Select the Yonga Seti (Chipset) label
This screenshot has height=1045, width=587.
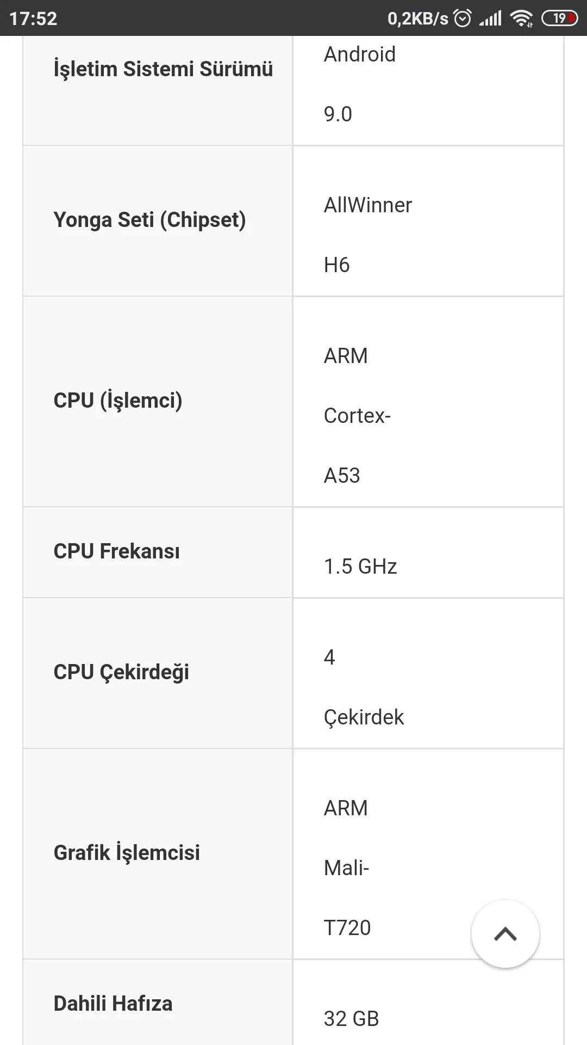[x=149, y=220]
